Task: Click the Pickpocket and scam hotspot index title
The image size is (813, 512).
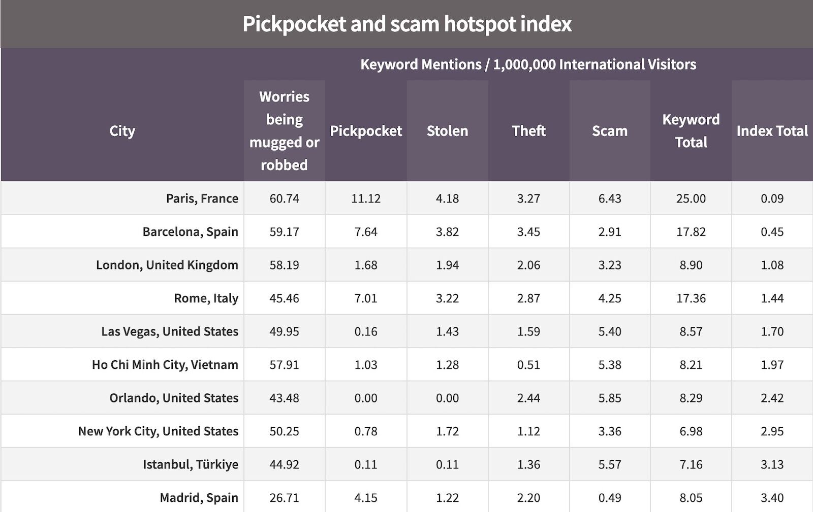Action: click(x=407, y=24)
